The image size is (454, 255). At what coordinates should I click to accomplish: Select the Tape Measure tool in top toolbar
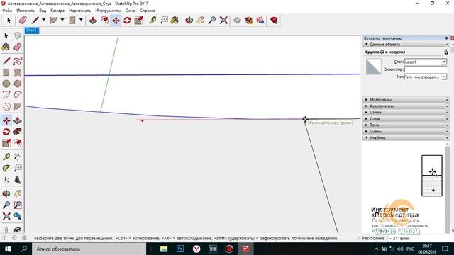tap(153, 21)
